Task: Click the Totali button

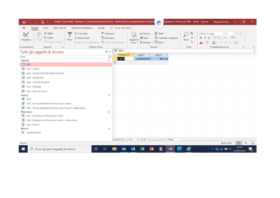Action: point(159,34)
